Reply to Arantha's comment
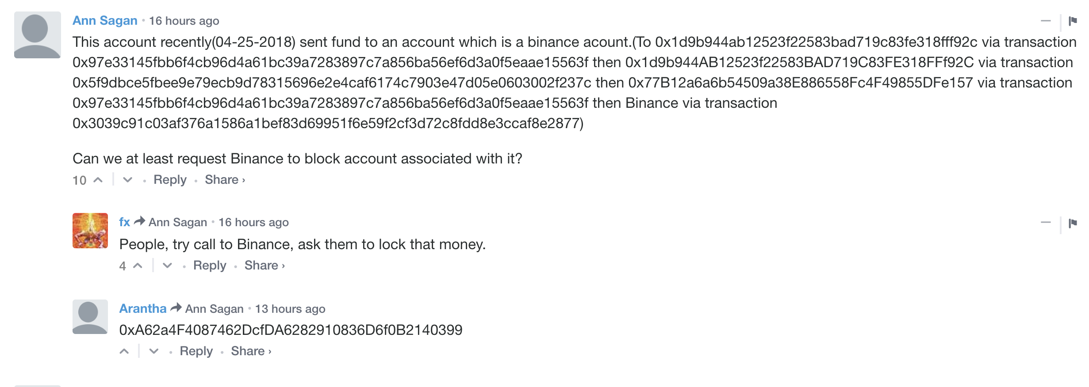The height and width of the screenshot is (387, 1089). 196,351
